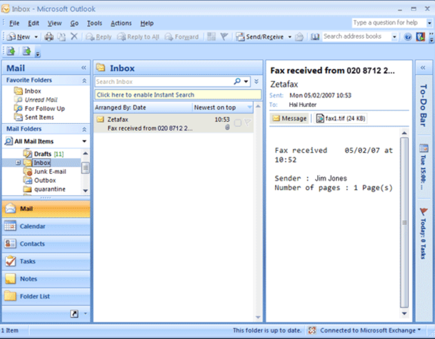Click the Help question mark icon
The width and height of the screenshot is (435, 339).
click(x=408, y=37)
